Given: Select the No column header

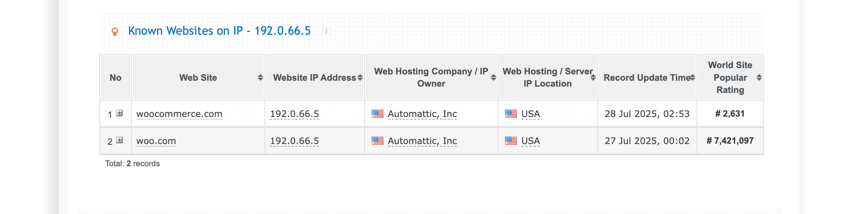Looking at the screenshot, I should 115,78.
